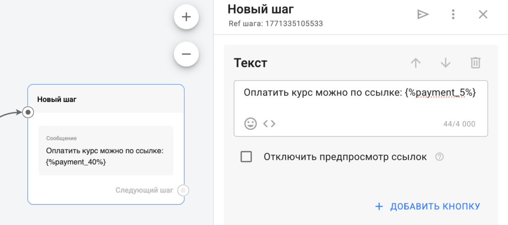Open the three-dot more options menu
The width and height of the screenshot is (508, 225).
pyautogui.click(x=453, y=14)
